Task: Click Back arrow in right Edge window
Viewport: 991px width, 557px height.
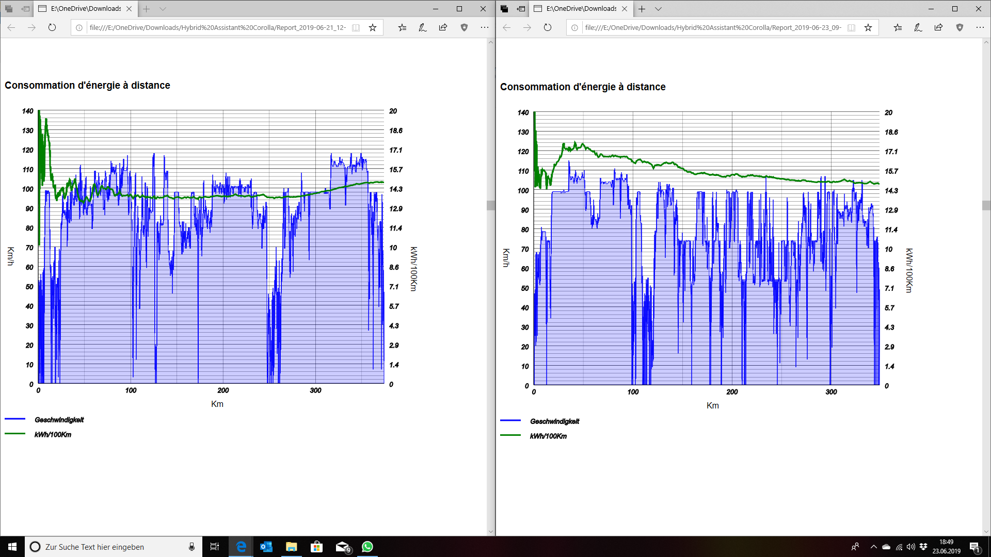Action: point(507,27)
